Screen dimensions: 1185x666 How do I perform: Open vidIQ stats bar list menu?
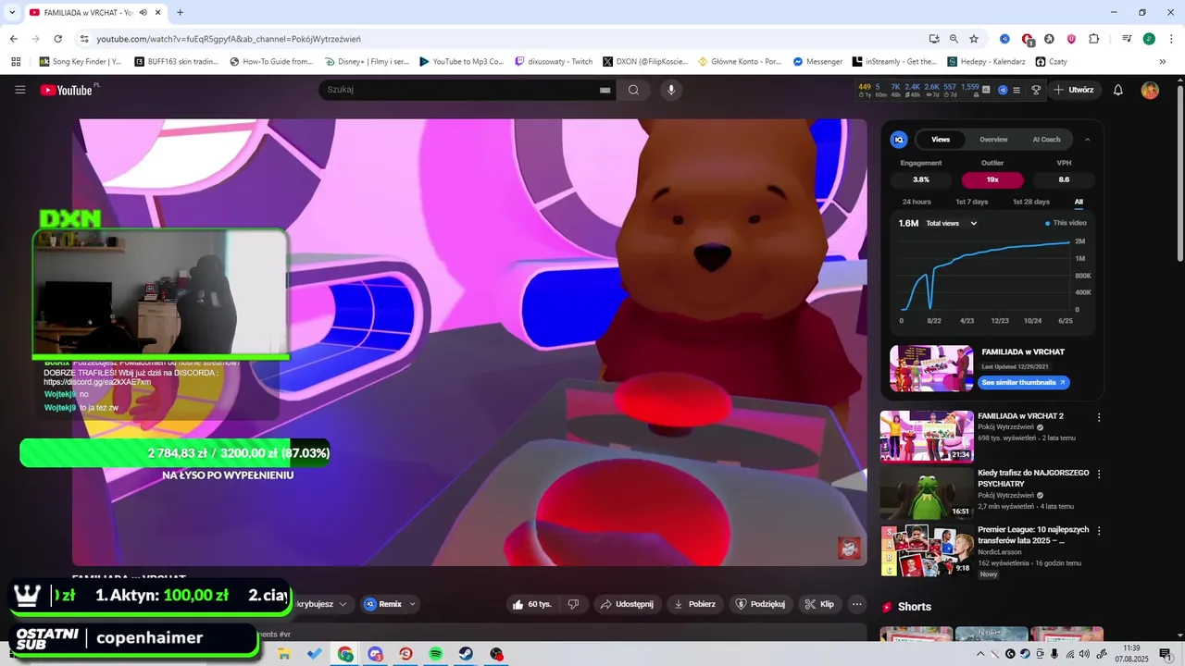click(x=1017, y=90)
